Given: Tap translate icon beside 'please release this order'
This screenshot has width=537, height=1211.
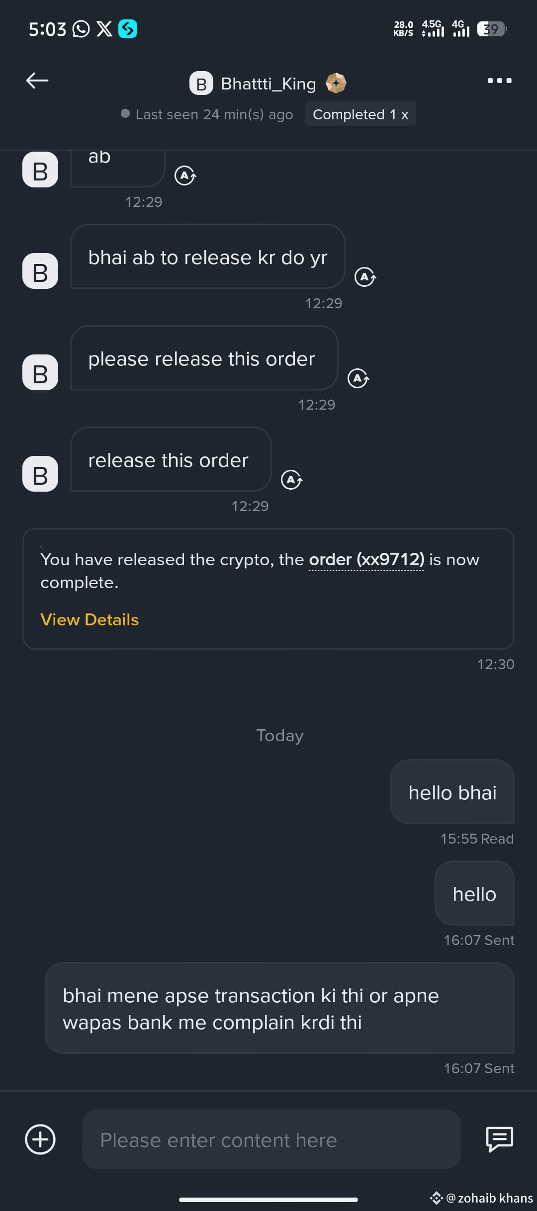Looking at the screenshot, I should tap(358, 378).
